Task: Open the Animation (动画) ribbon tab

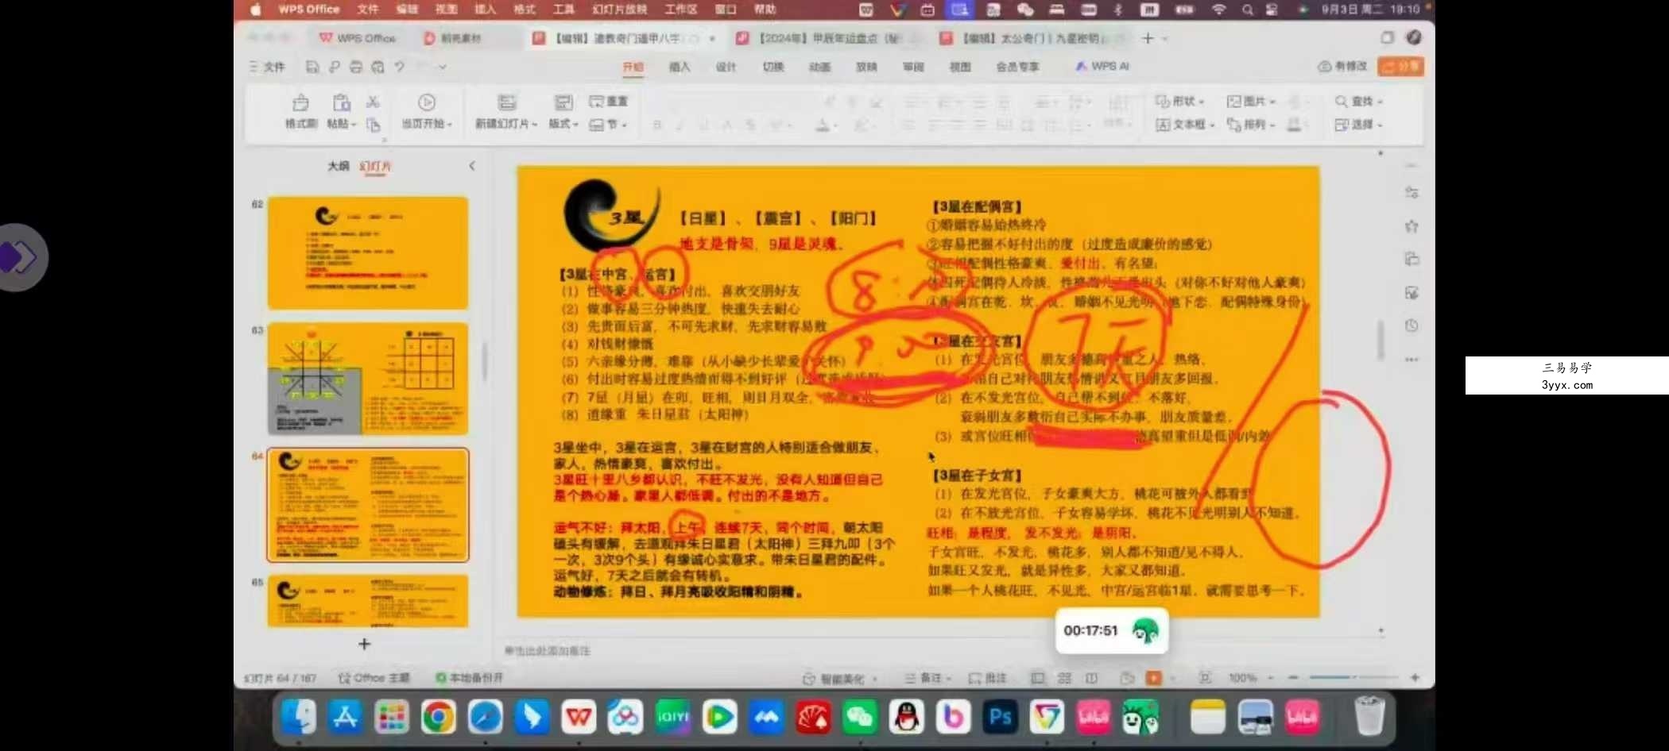Action: pyautogui.click(x=820, y=67)
